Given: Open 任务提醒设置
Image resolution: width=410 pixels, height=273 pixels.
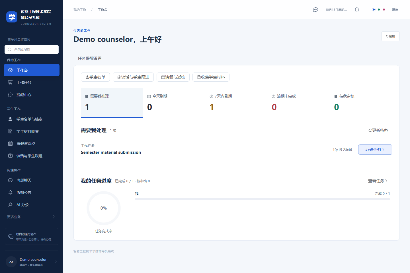Looking at the screenshot, I should 90,58.
